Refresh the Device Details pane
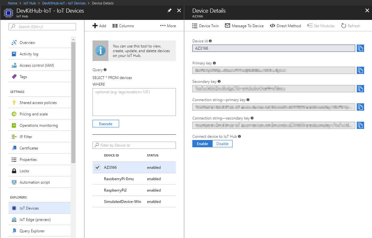This screenshot has width=372, height=238. click(350, 26)
